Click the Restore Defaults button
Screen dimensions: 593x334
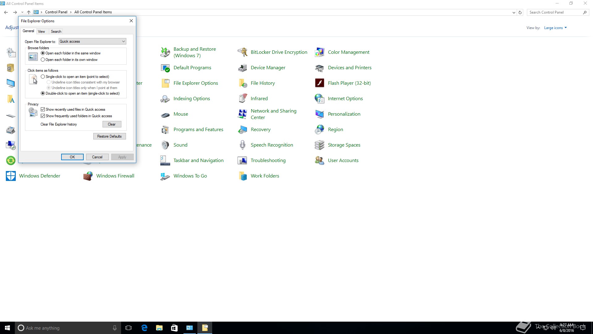pos(109,136)
